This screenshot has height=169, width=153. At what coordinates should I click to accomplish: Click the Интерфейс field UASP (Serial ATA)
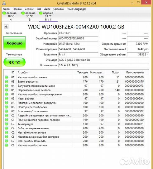tap(78, 44)
